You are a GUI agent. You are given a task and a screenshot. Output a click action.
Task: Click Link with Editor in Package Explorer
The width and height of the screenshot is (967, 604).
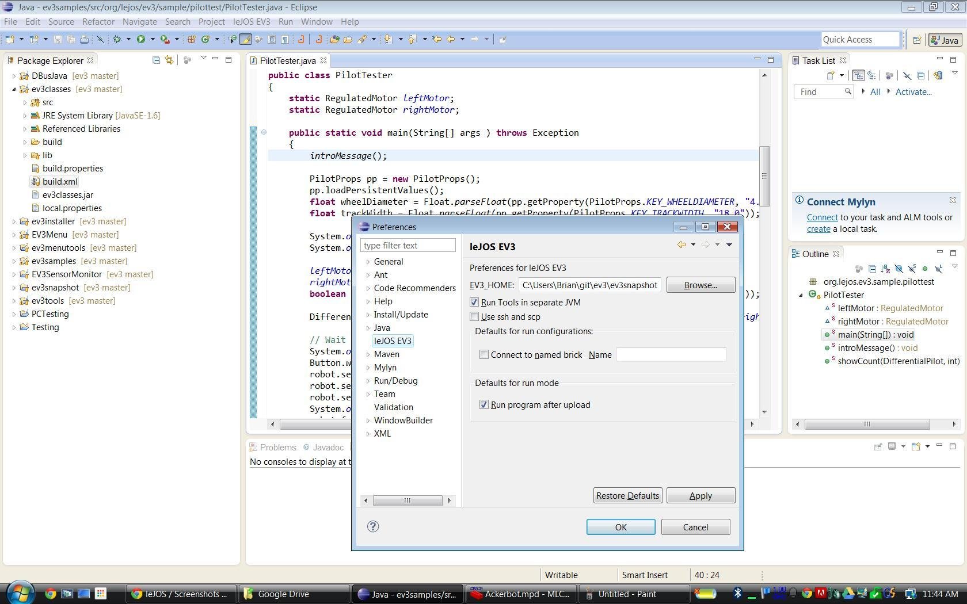(169, 60)
